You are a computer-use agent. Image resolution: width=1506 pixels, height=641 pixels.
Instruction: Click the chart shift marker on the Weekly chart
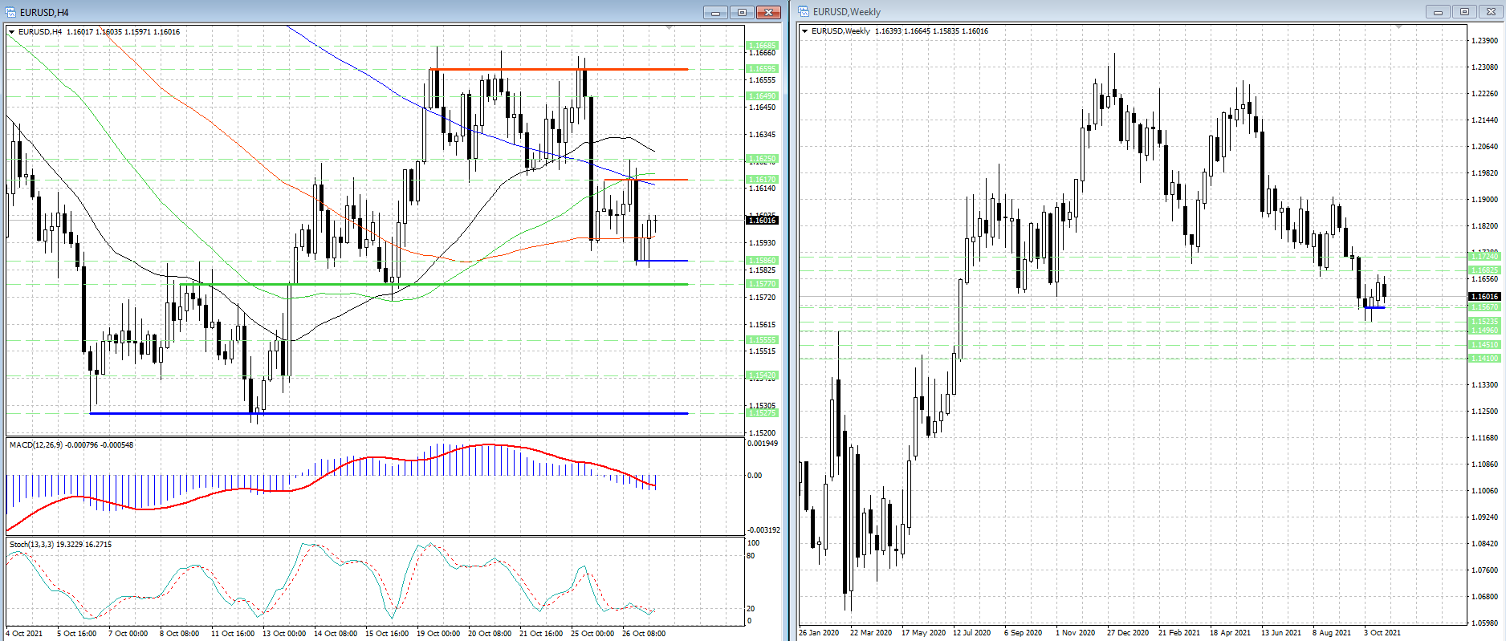click(x=1398, y=27)
